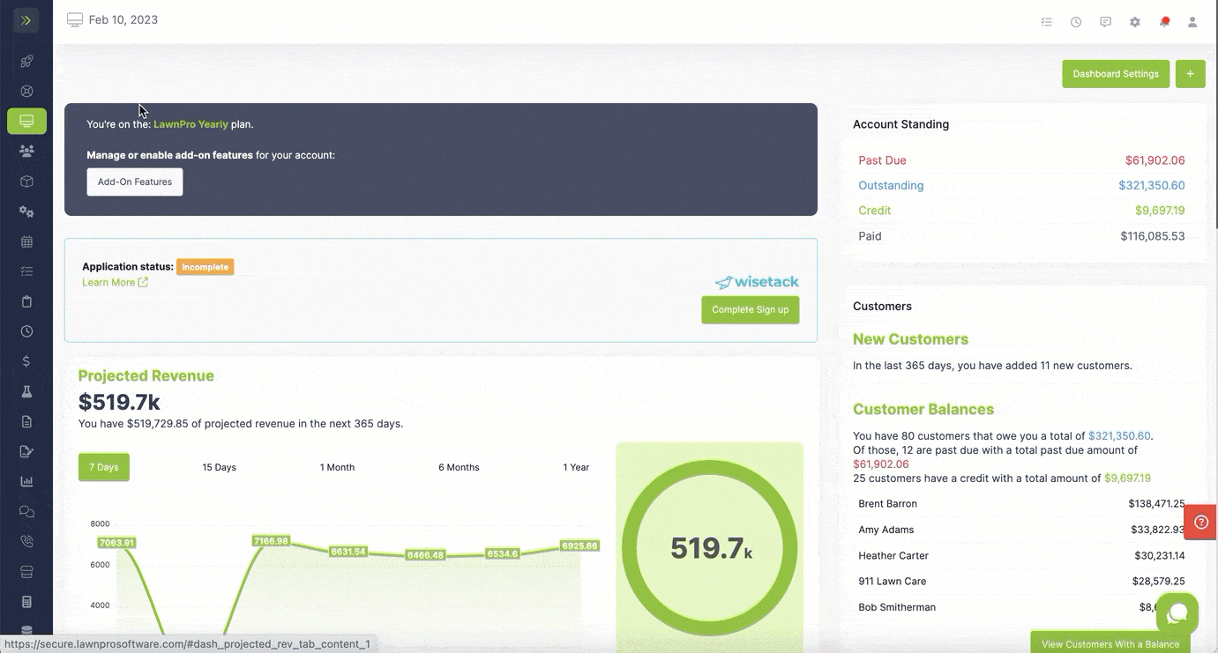The height and width of the screenshot is (653, 1218).
Task: Open the clock icon in the top bar
Action: 1076,22
